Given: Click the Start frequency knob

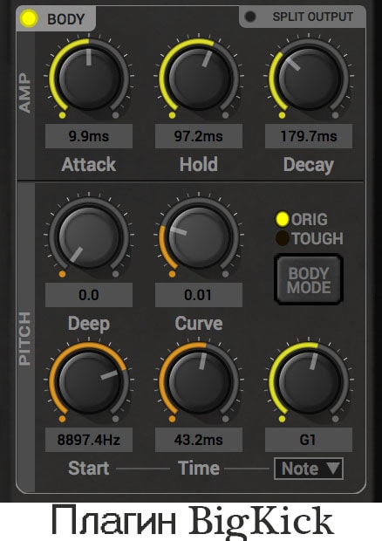Looking at the screenshot, I should [89, 381].
